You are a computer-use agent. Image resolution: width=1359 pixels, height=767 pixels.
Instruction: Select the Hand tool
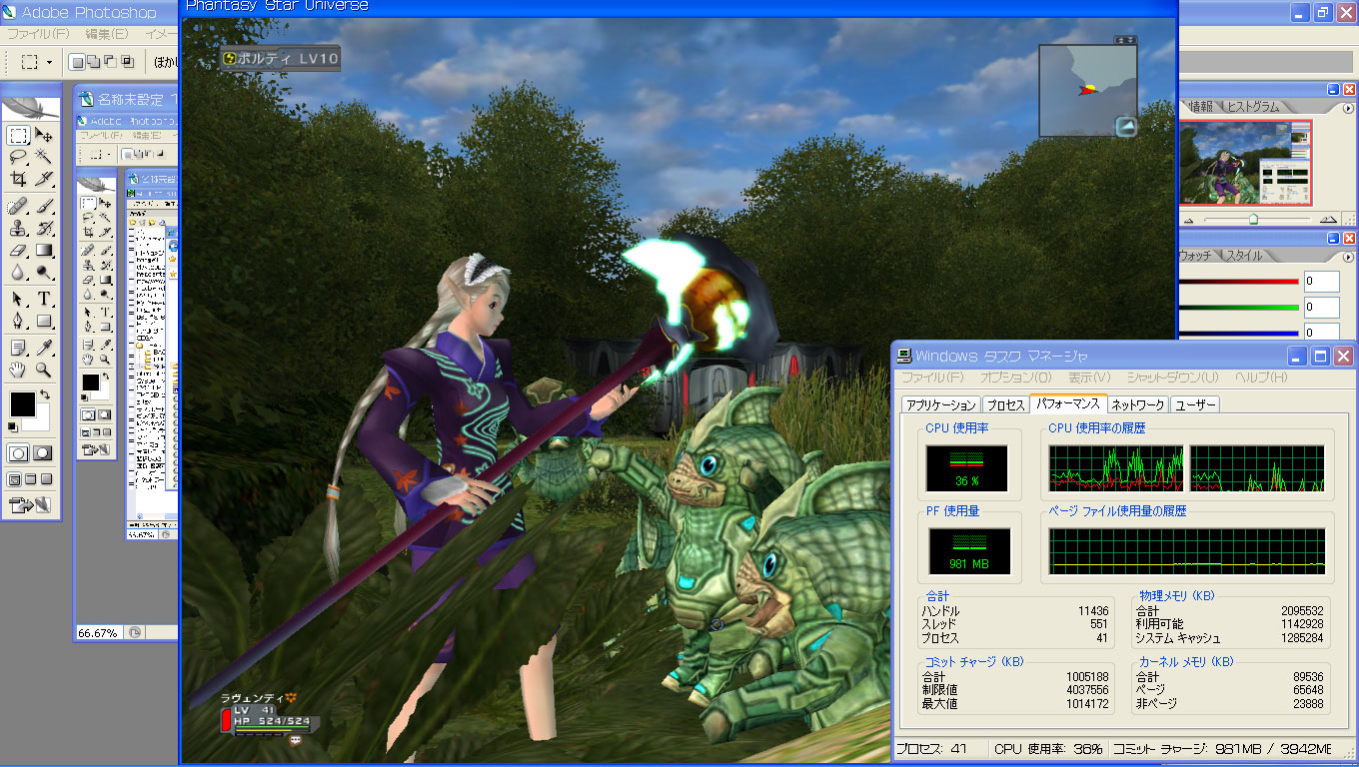click(18, 370)
